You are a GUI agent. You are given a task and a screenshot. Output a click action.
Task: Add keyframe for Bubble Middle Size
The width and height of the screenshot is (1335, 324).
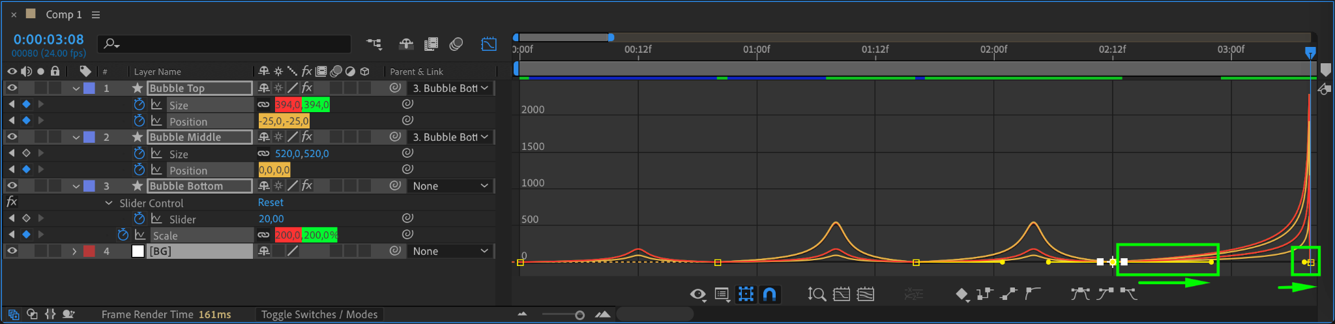[x=26, y=153]
